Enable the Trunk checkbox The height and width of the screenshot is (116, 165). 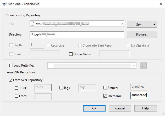pos(16,88)
